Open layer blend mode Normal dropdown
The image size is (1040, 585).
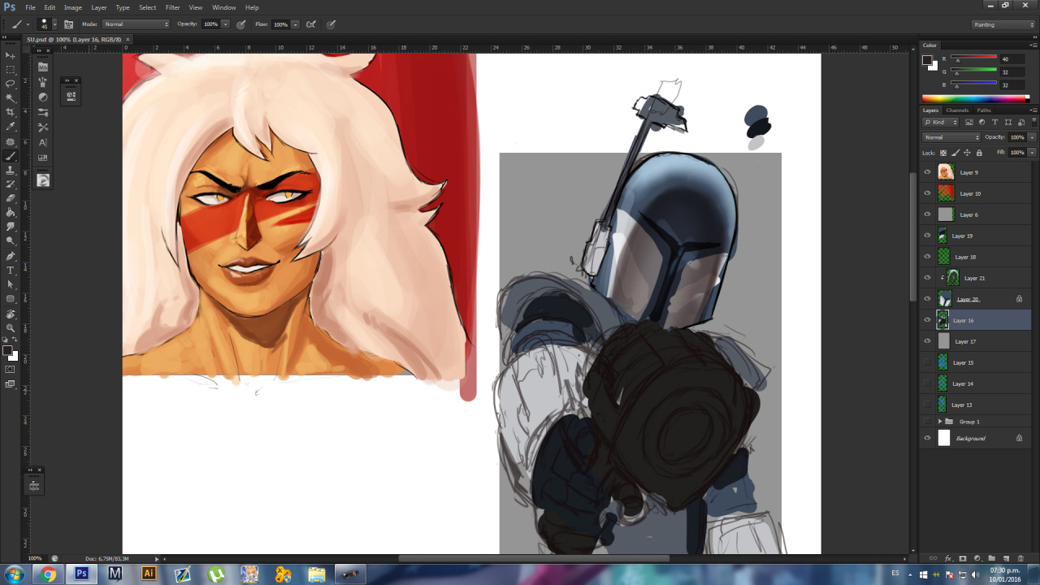coord(951,137)
